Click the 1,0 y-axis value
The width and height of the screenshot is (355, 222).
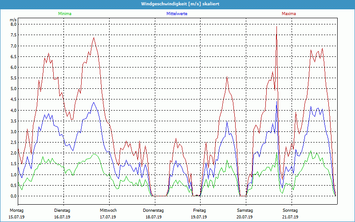tap(14, 174)
